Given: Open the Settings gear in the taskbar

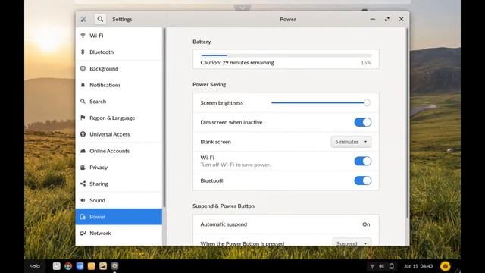Looking at the screenshot, I should [114, 266].
